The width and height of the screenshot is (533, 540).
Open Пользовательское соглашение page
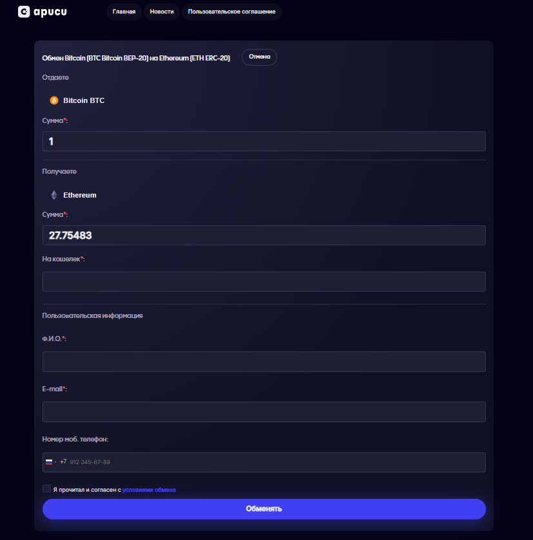[231, 12]
